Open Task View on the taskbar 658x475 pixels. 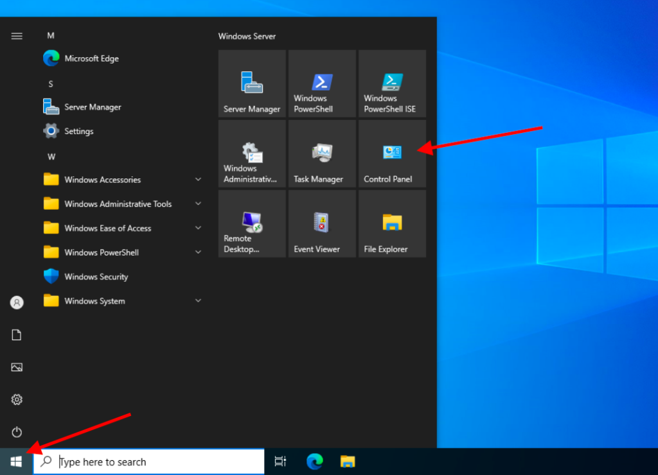click(x=280, y=462)
